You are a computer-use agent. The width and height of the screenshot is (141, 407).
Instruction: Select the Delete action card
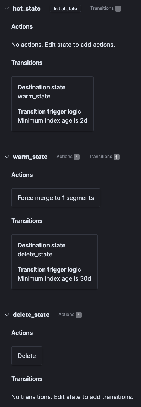27,356
